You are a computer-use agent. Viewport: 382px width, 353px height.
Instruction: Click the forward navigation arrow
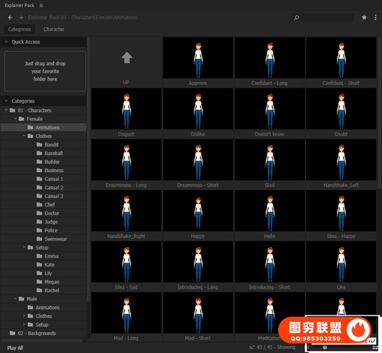pyautogui.click(x=20, y=17)
